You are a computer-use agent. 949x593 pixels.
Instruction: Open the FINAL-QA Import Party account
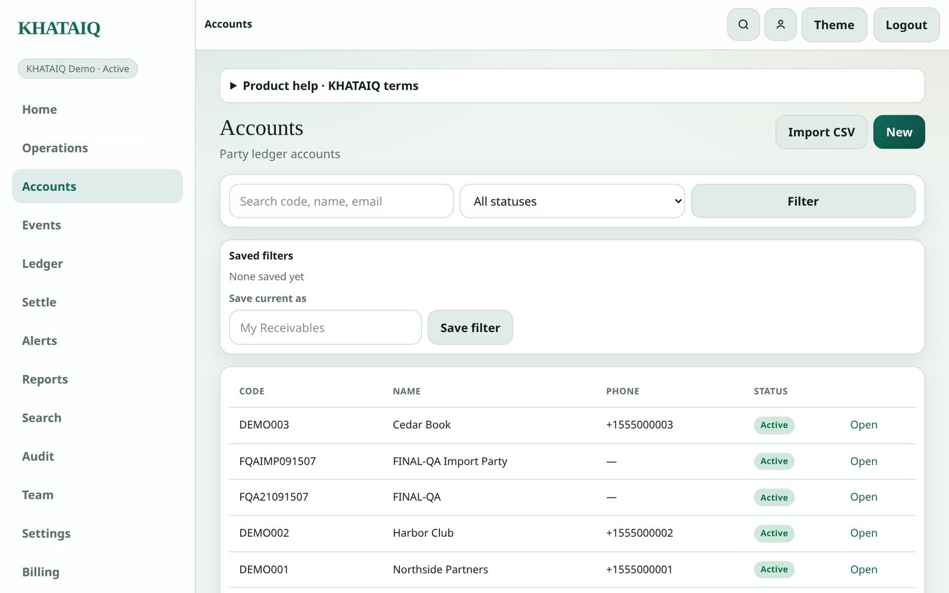(864, 461)
